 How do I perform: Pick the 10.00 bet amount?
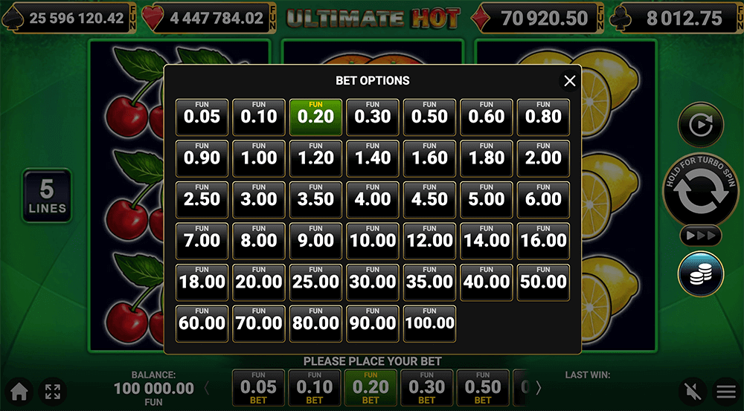click(373, 242)
